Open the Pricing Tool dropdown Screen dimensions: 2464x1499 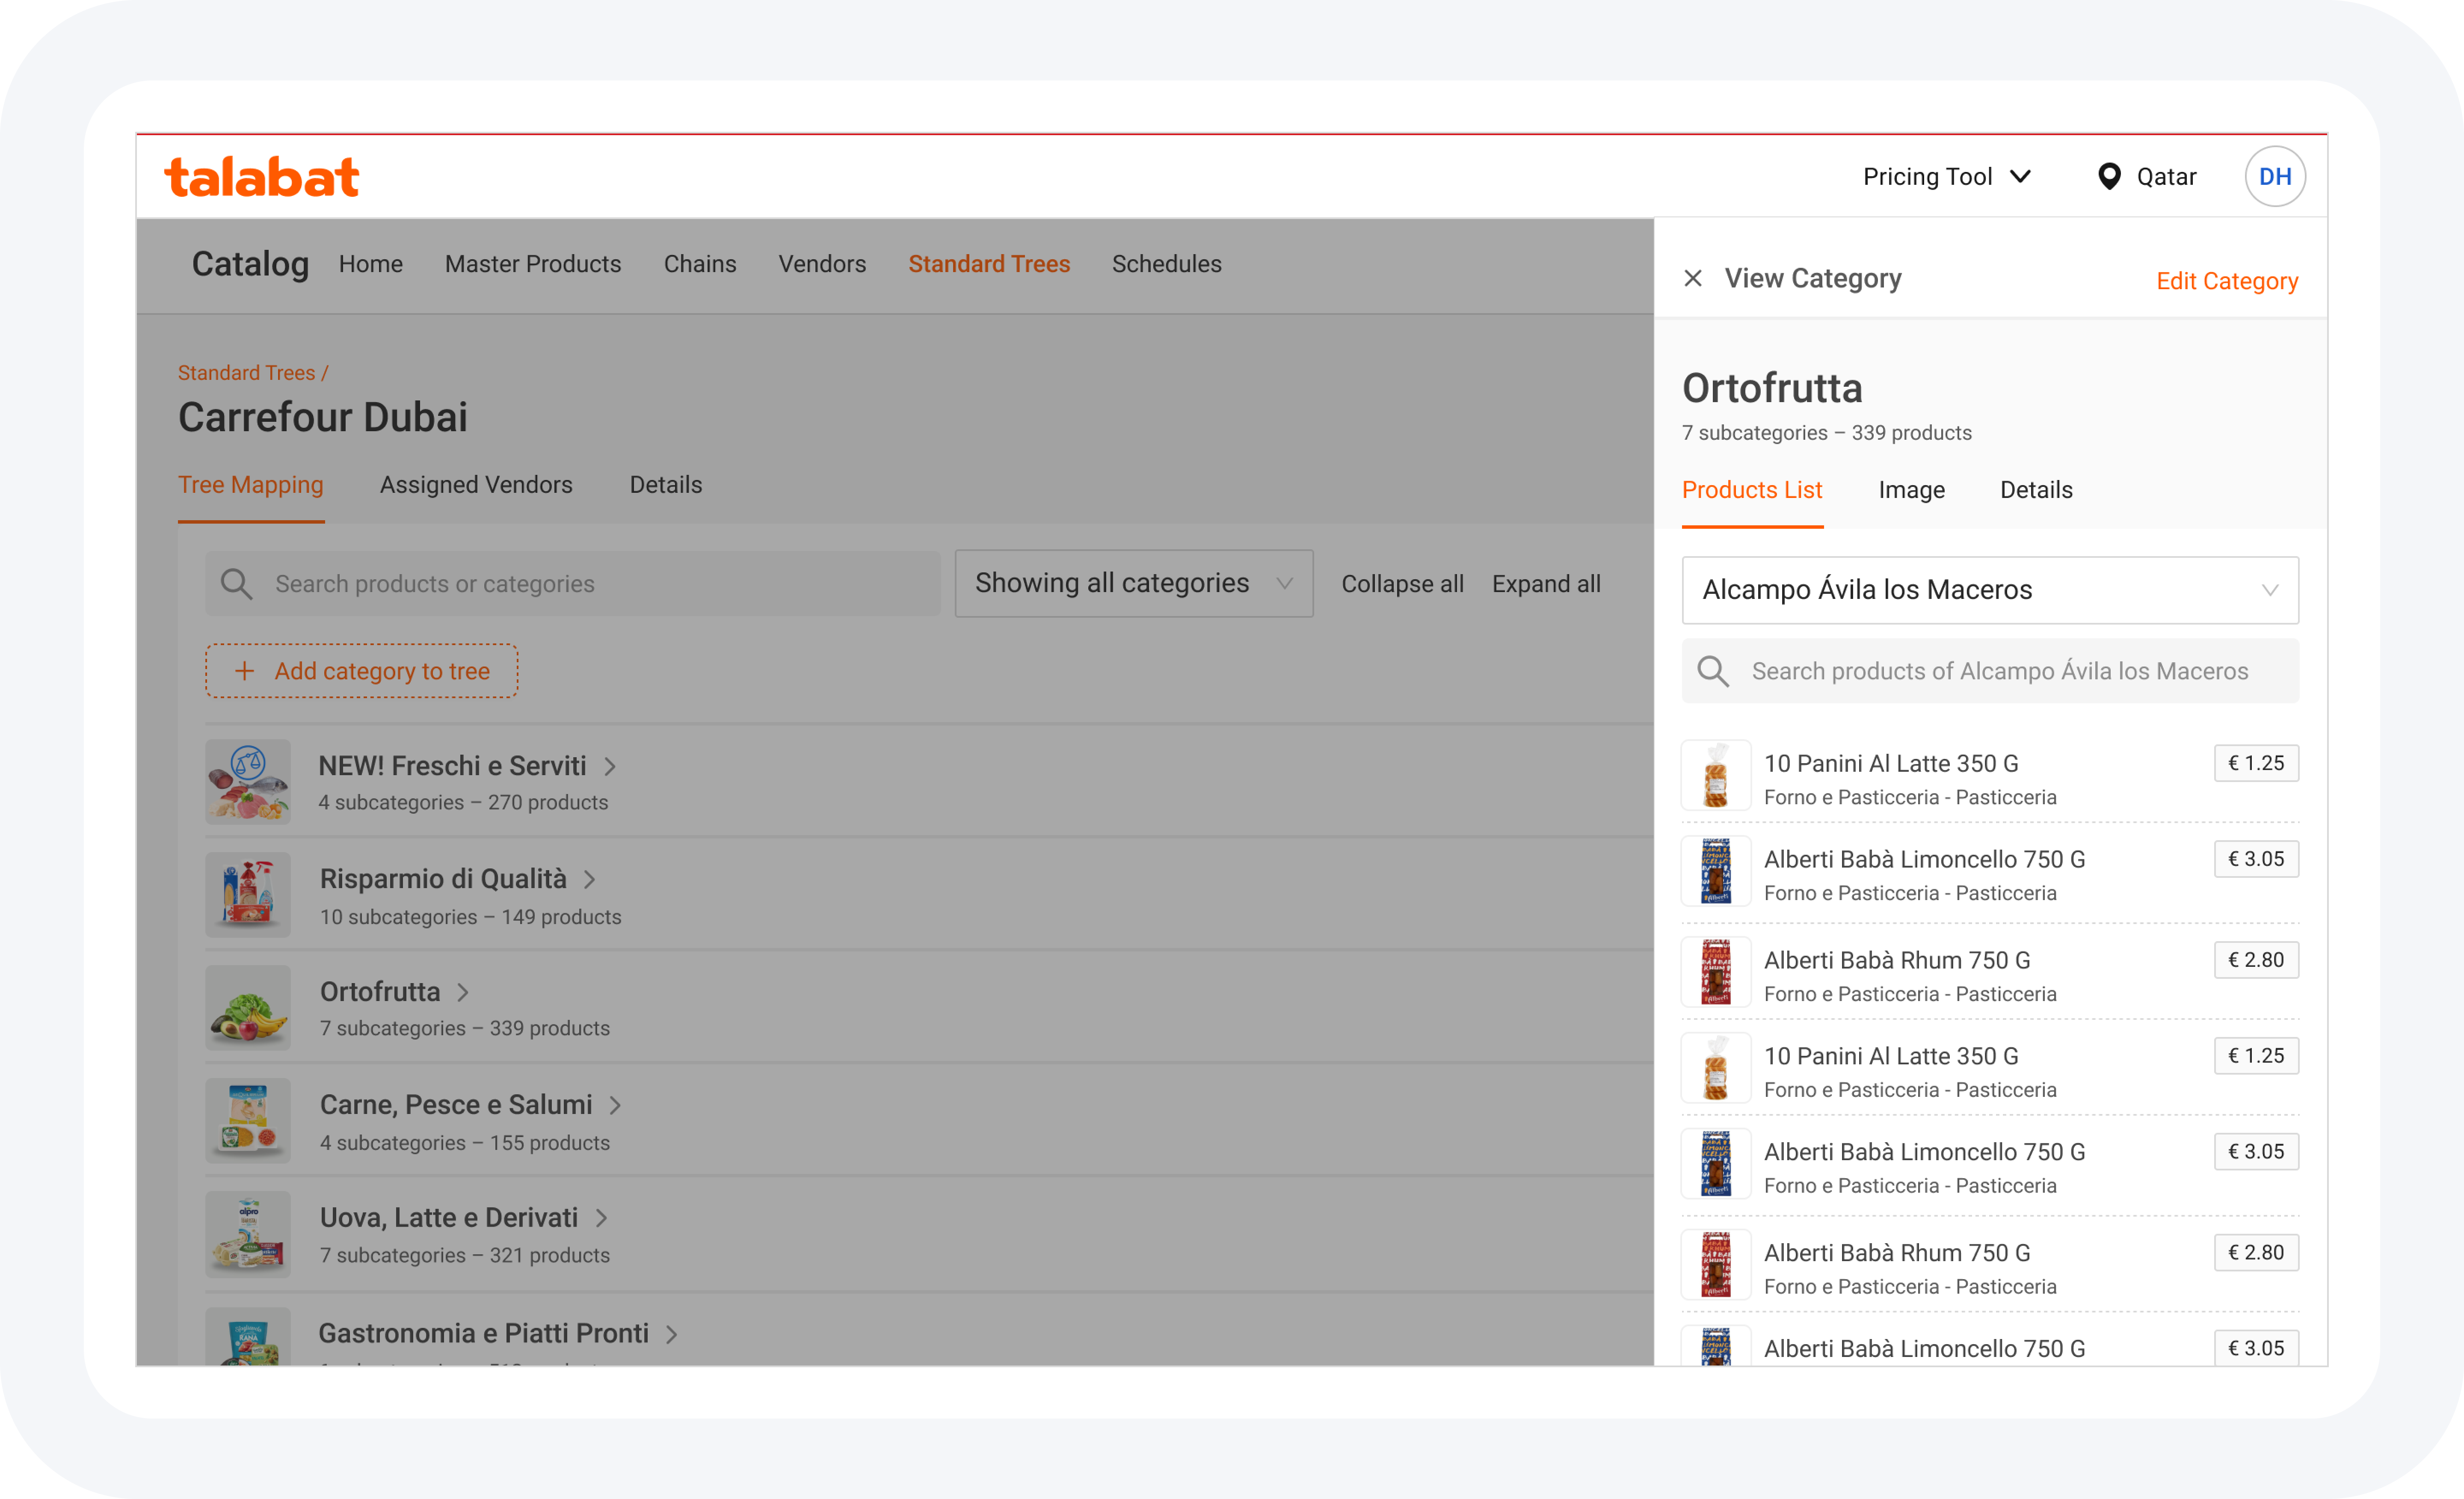(1946, 177)
